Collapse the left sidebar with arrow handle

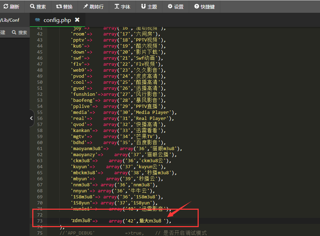pos(31,118)
